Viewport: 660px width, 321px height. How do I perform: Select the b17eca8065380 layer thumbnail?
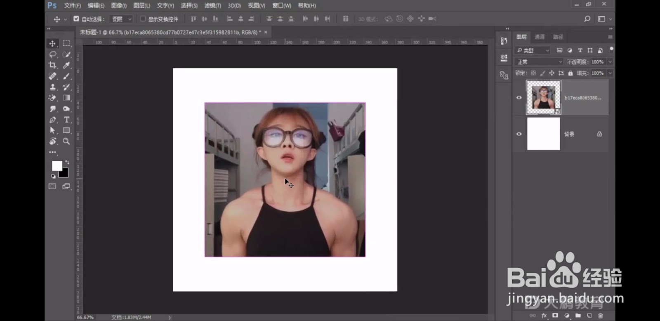point(543,98)
